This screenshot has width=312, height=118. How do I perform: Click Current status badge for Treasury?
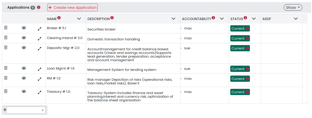pos(240,92)
